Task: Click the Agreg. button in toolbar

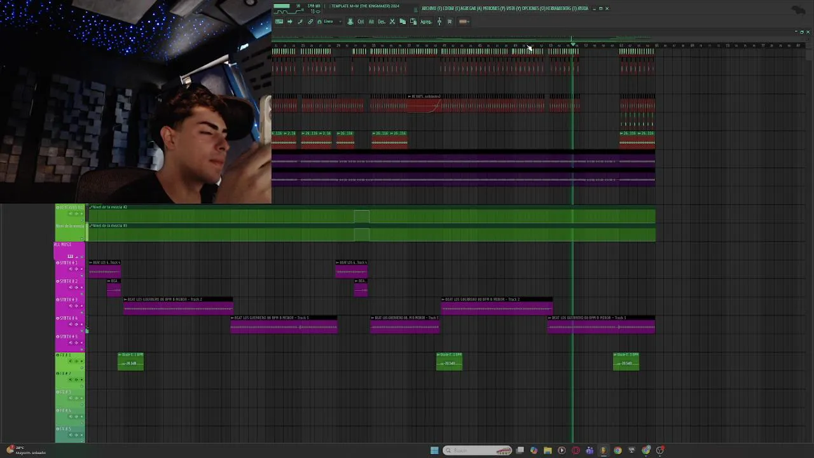Action: pos(426,21)
